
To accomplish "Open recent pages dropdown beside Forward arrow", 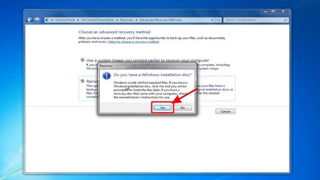I will click(x=42, y=20).
